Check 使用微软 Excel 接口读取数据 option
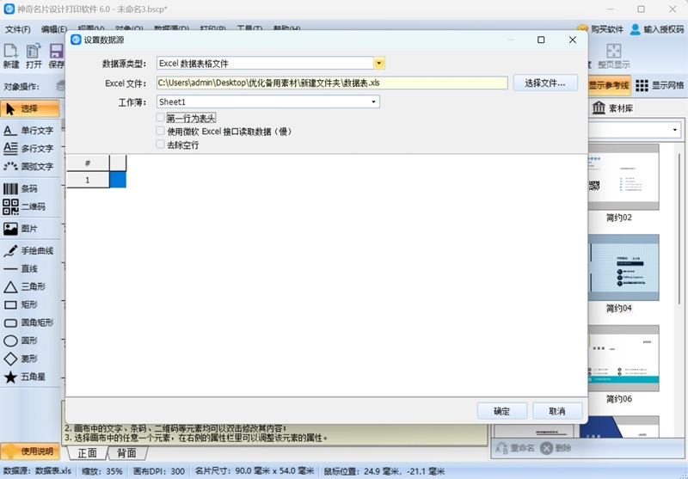 (x=160, y=131)
